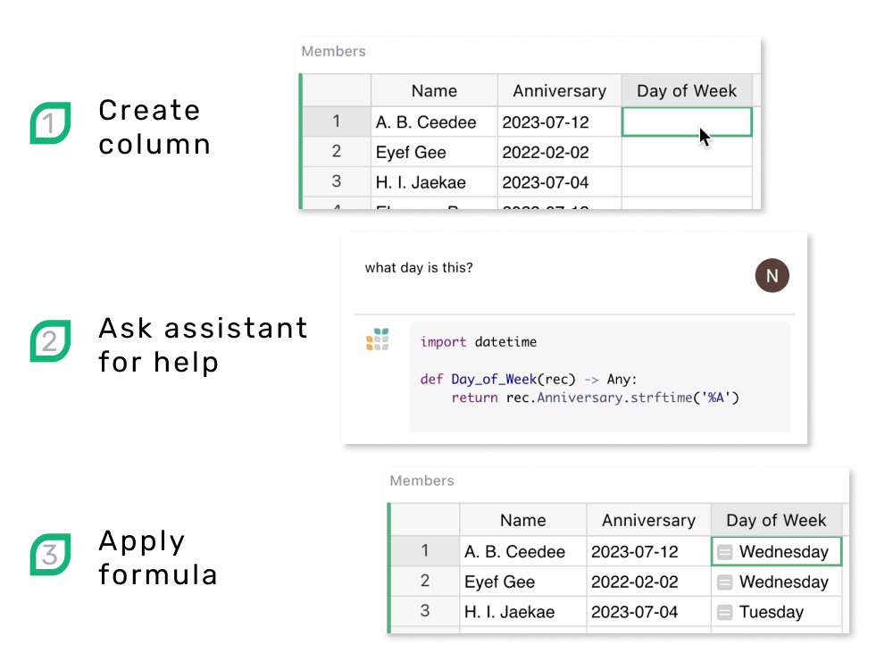Open the Members title above the step 3 table

point(421,481)
